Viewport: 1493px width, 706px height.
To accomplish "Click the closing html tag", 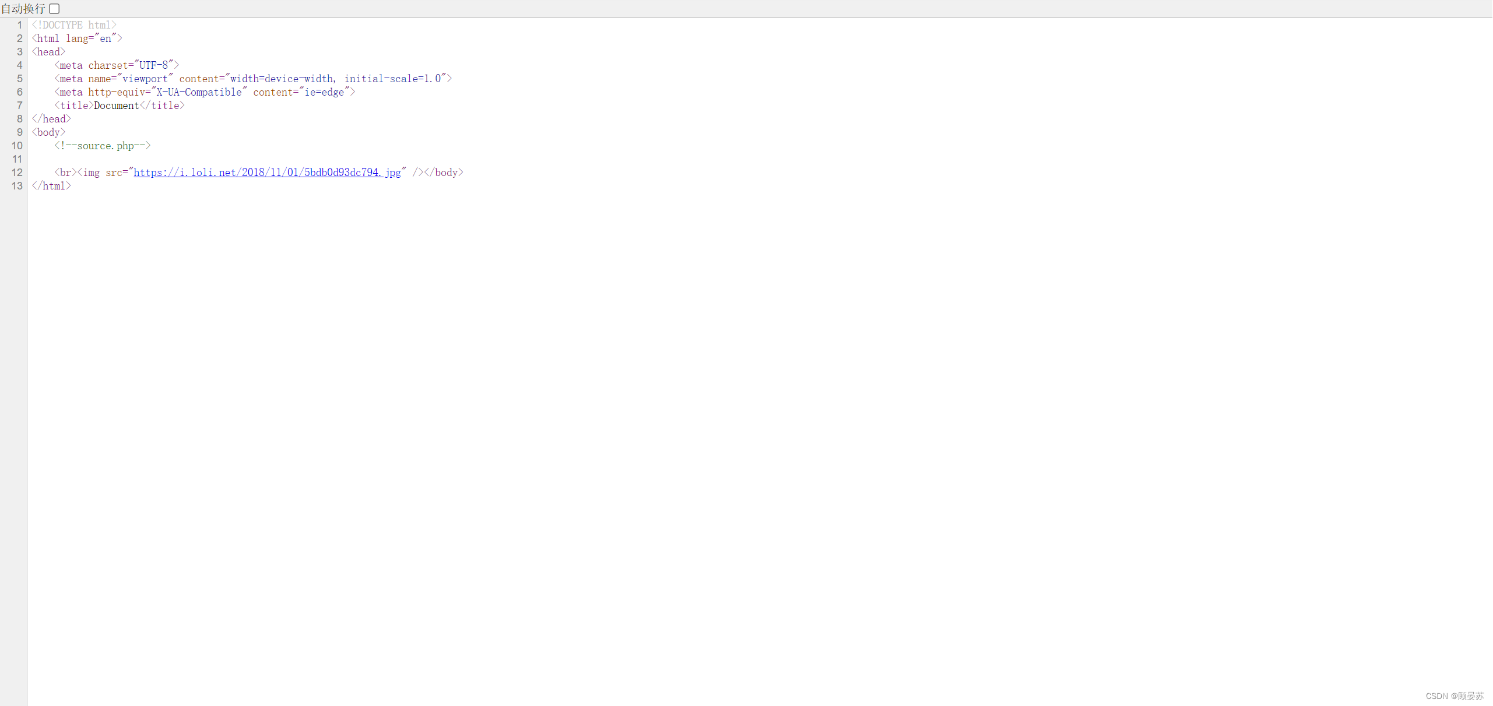I will click(51, 186).
